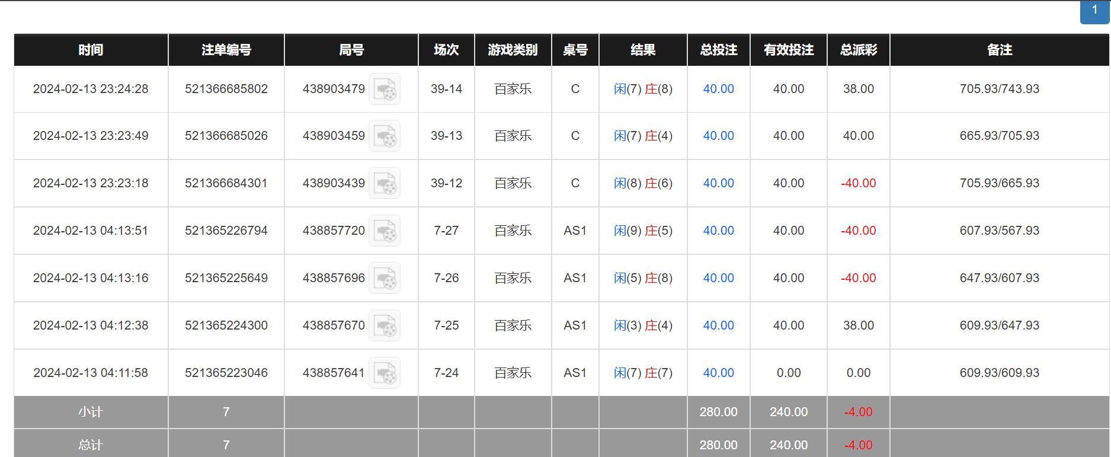Go to page 1 button
This screenshot has height=457, width=1111.
(1094, 11)
